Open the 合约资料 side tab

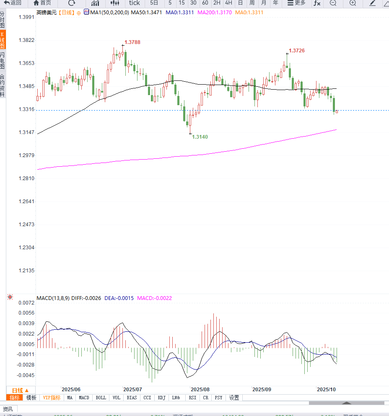3,85
